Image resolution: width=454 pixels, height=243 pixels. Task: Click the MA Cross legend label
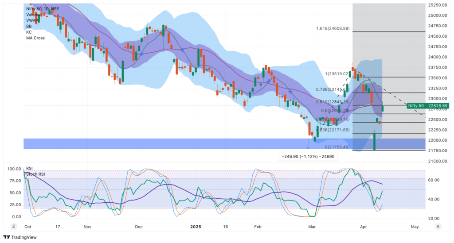coord(35,38)
